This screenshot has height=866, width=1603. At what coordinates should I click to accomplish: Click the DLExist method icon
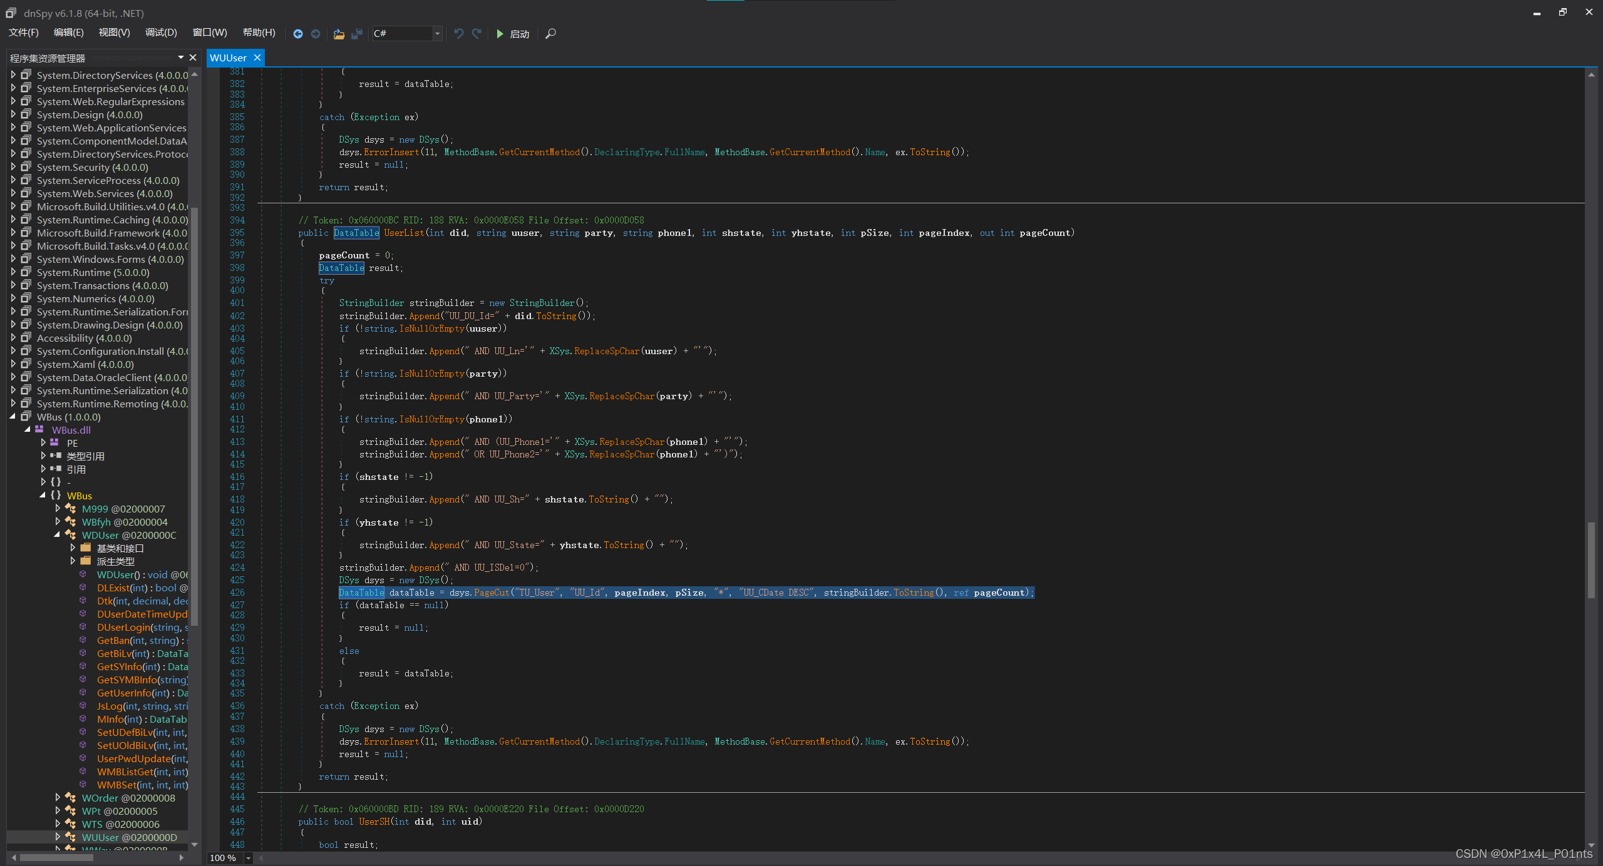(x=83, y=587)
